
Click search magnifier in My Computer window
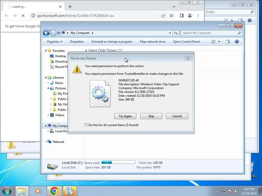point(239,33)
